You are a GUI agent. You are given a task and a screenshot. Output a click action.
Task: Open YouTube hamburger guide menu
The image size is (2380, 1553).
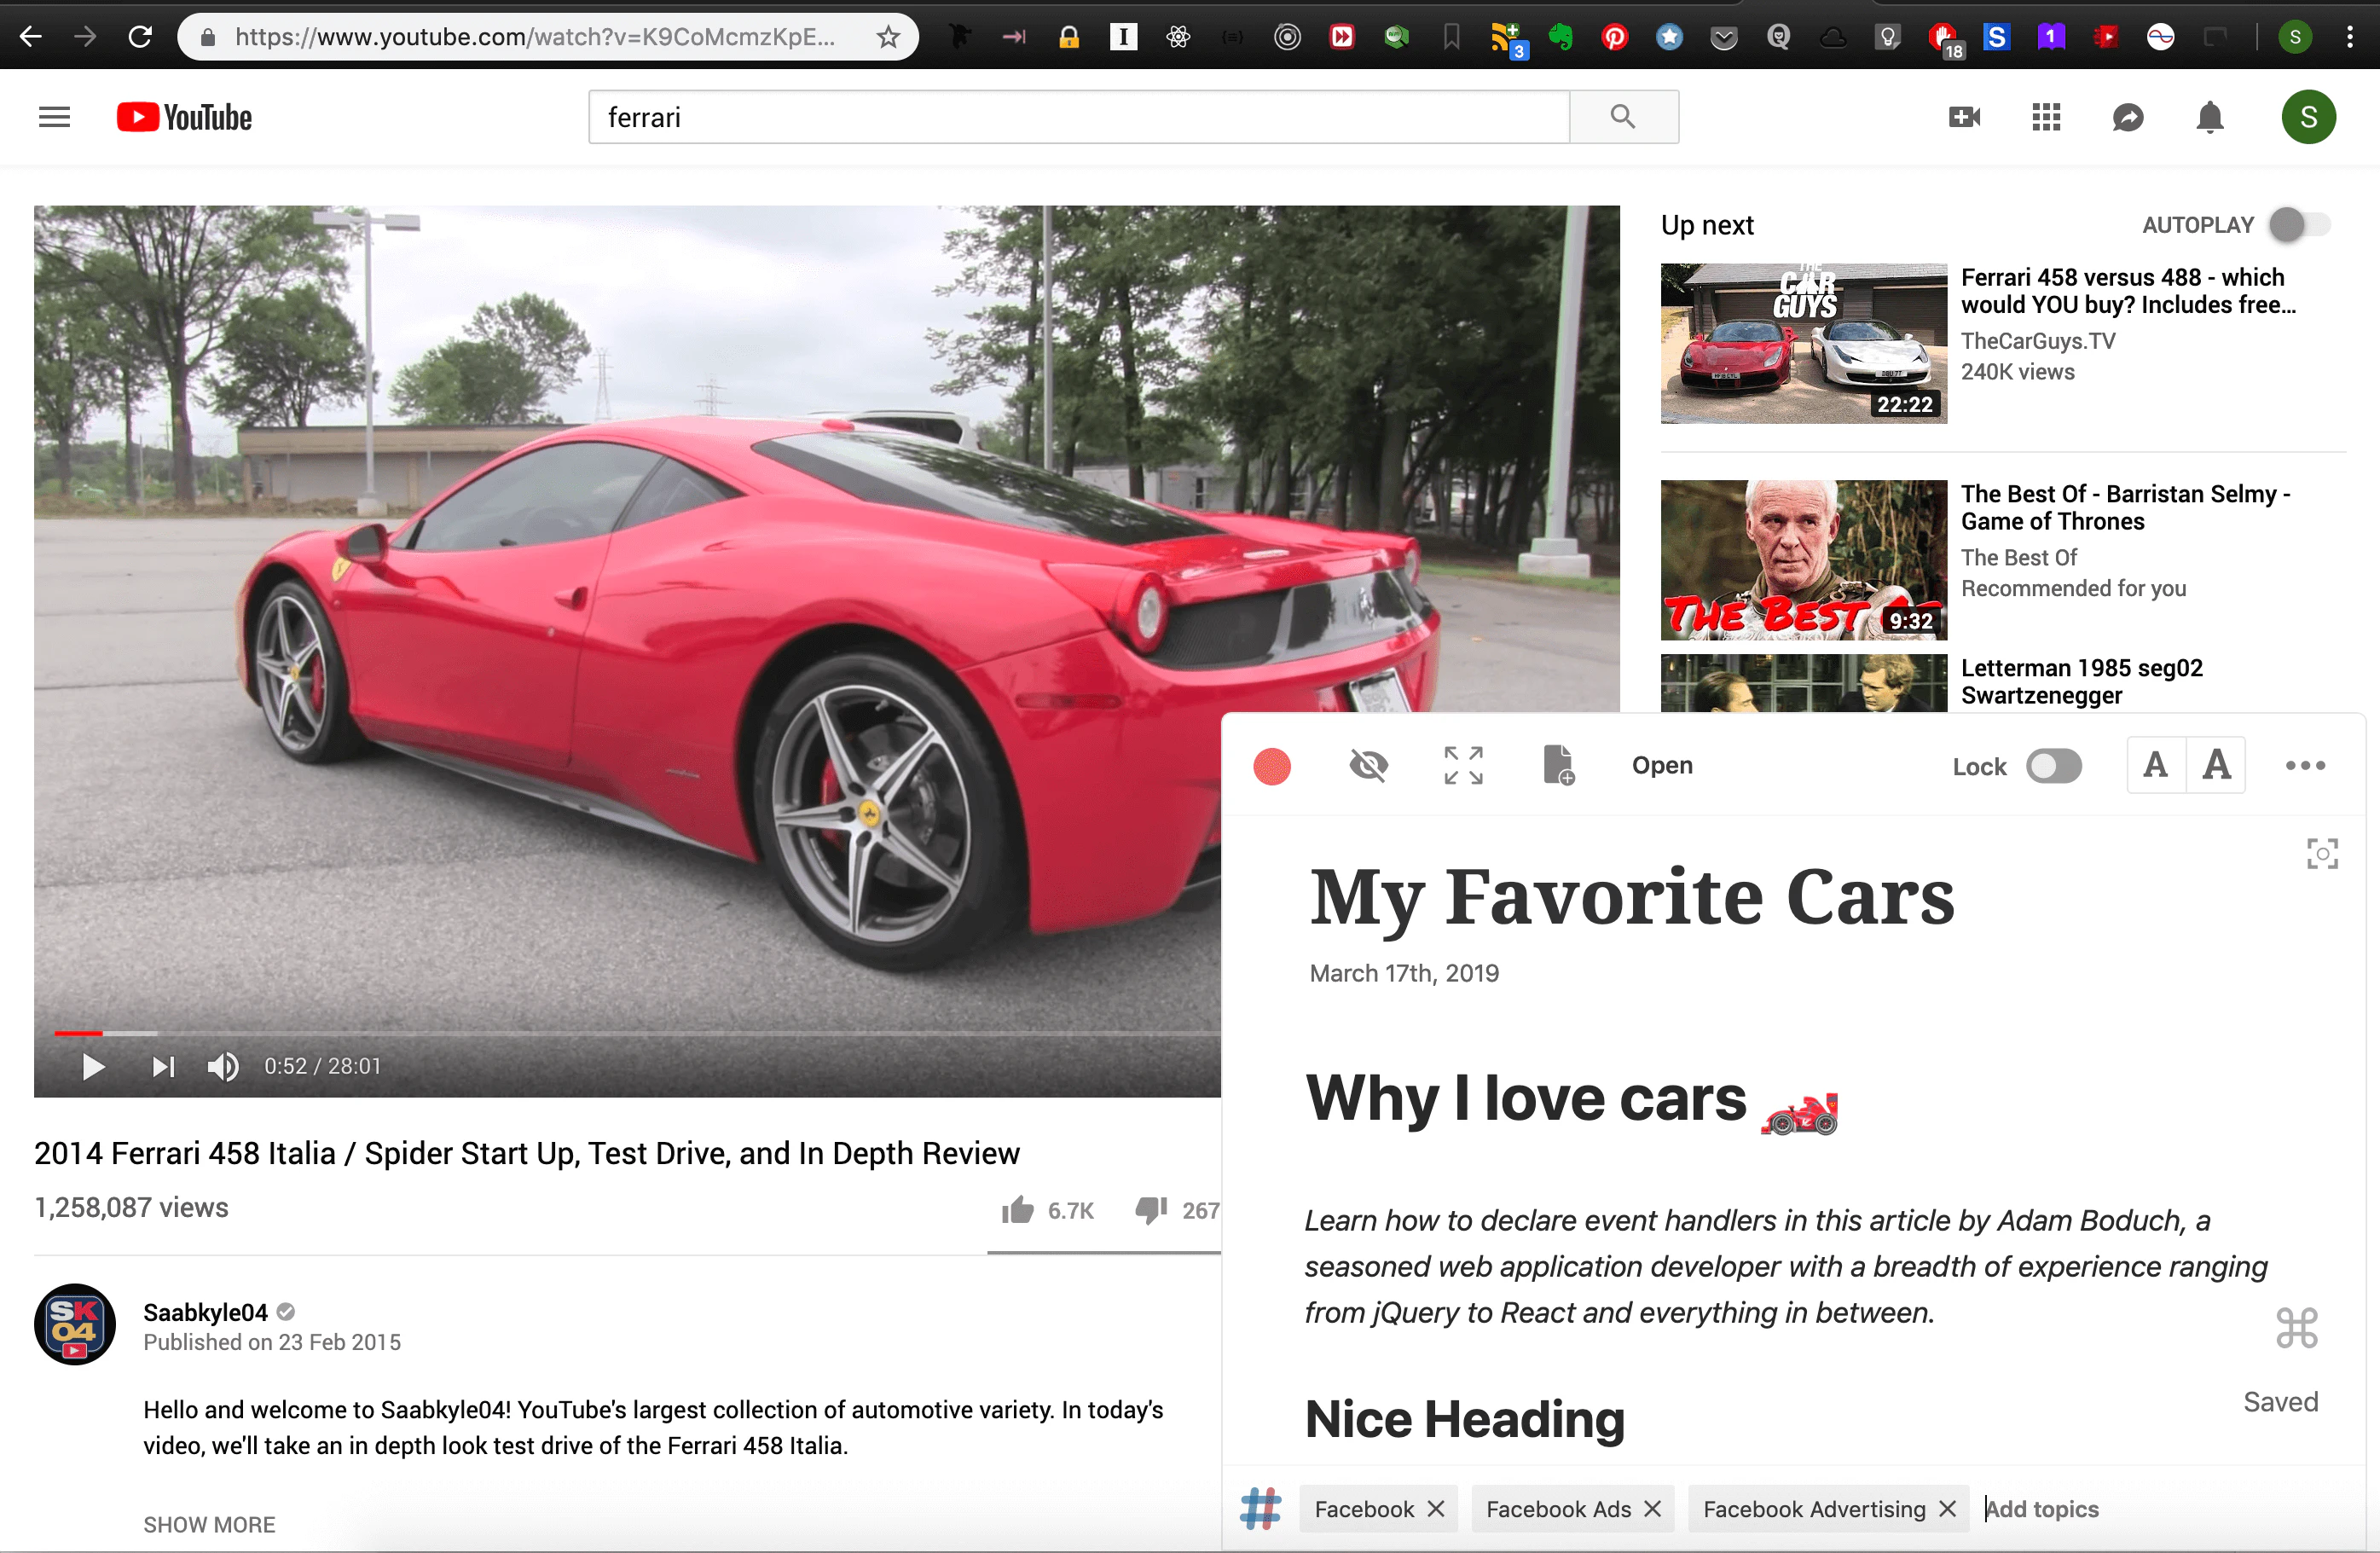click(54, 117)
